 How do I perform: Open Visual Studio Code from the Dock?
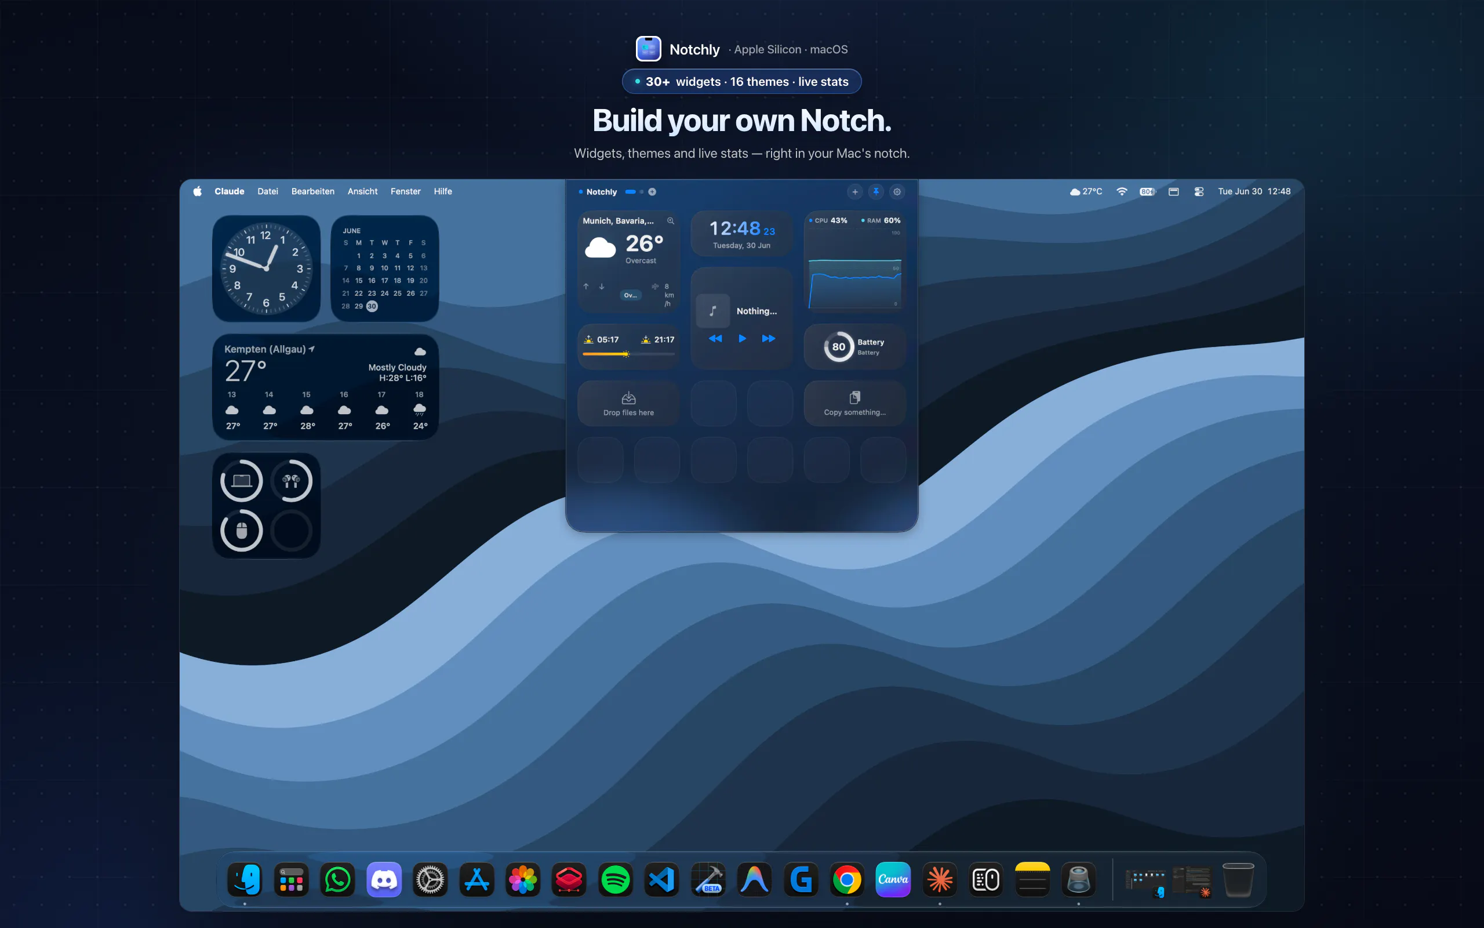661,879
